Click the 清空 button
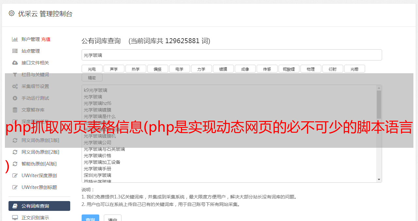Viewport: 418px width, 221px height. pyautogui.click(x=113, y=218)
